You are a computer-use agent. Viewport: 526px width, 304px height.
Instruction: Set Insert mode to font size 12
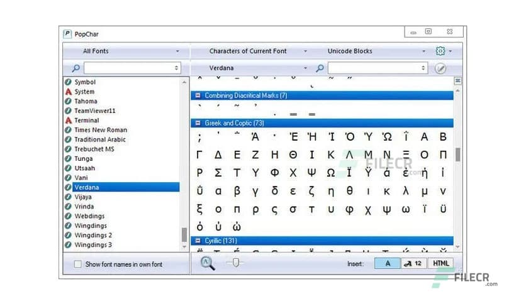[413, 264]
